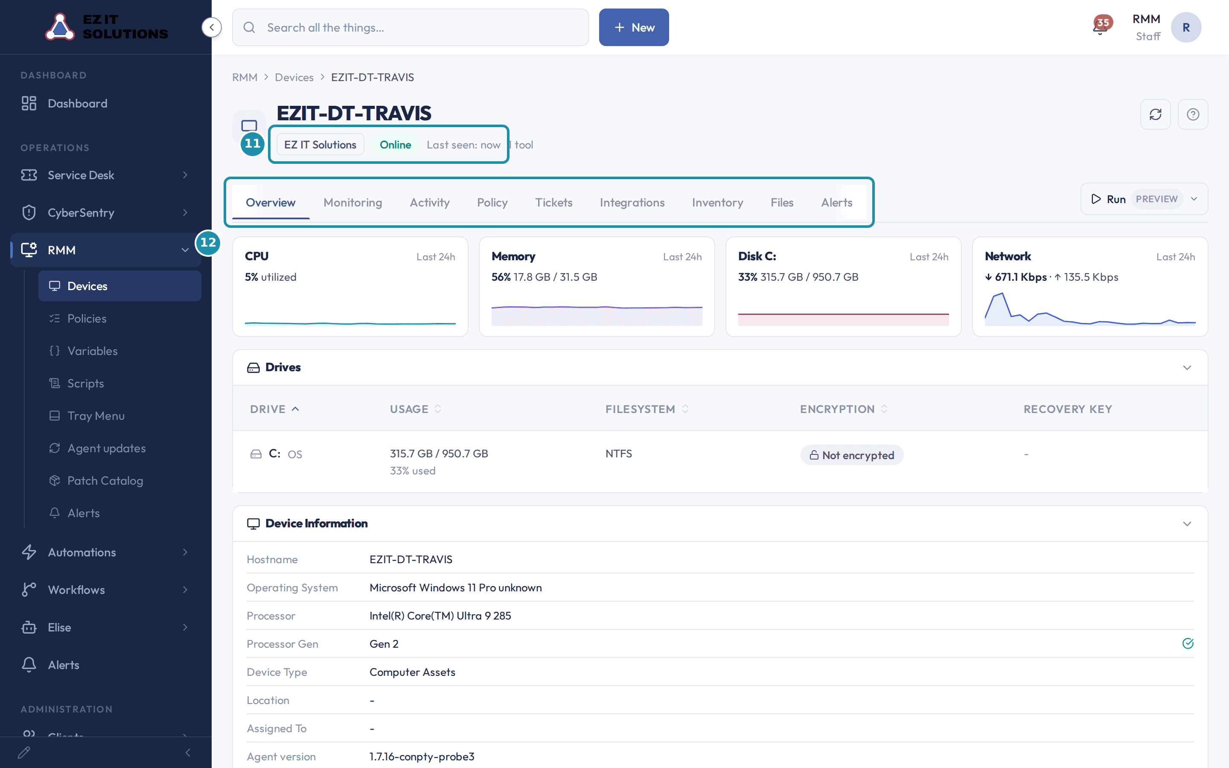Open Variables in the RMM submenu

pyautogui.click(x=120, y=351)
